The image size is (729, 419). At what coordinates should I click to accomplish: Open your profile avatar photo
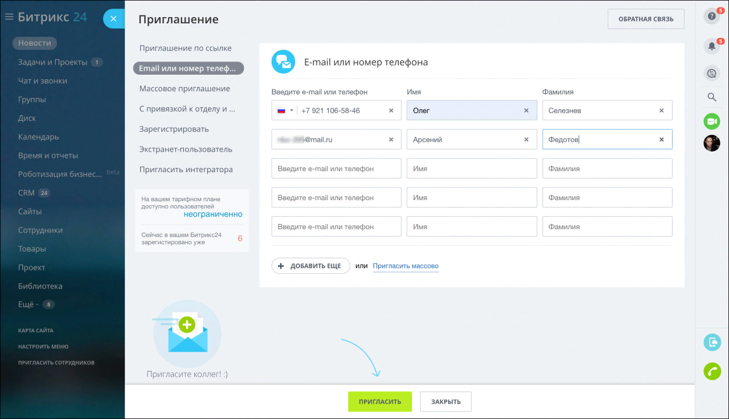pos(711,143)
